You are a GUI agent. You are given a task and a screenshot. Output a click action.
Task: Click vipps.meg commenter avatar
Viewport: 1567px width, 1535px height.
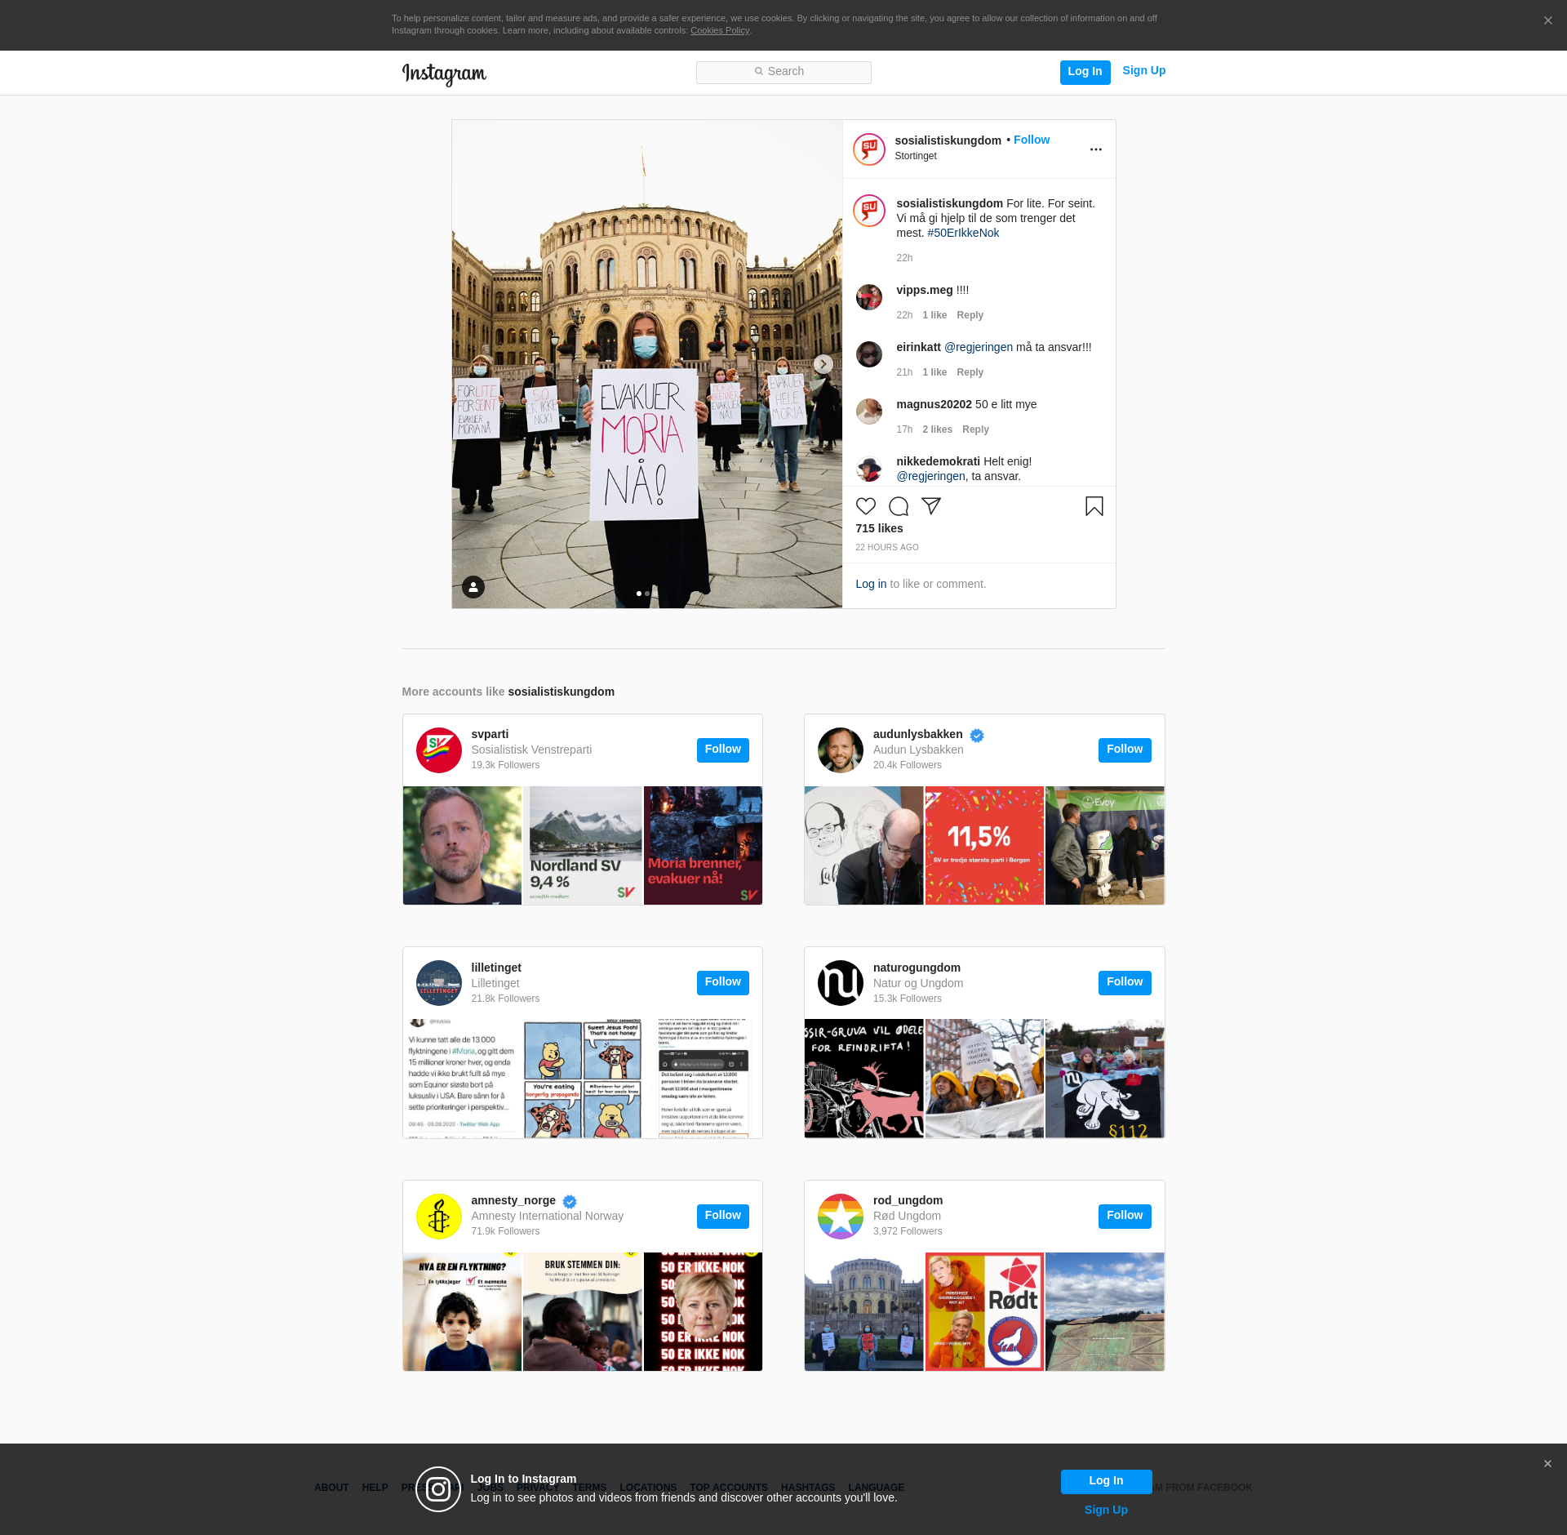click(869, 297)
